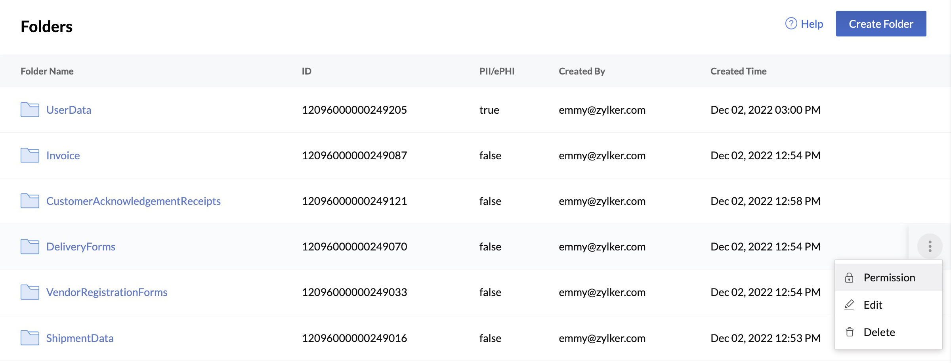Select Permission from the context menu
The image size is (951, 363).
[889, 277]
